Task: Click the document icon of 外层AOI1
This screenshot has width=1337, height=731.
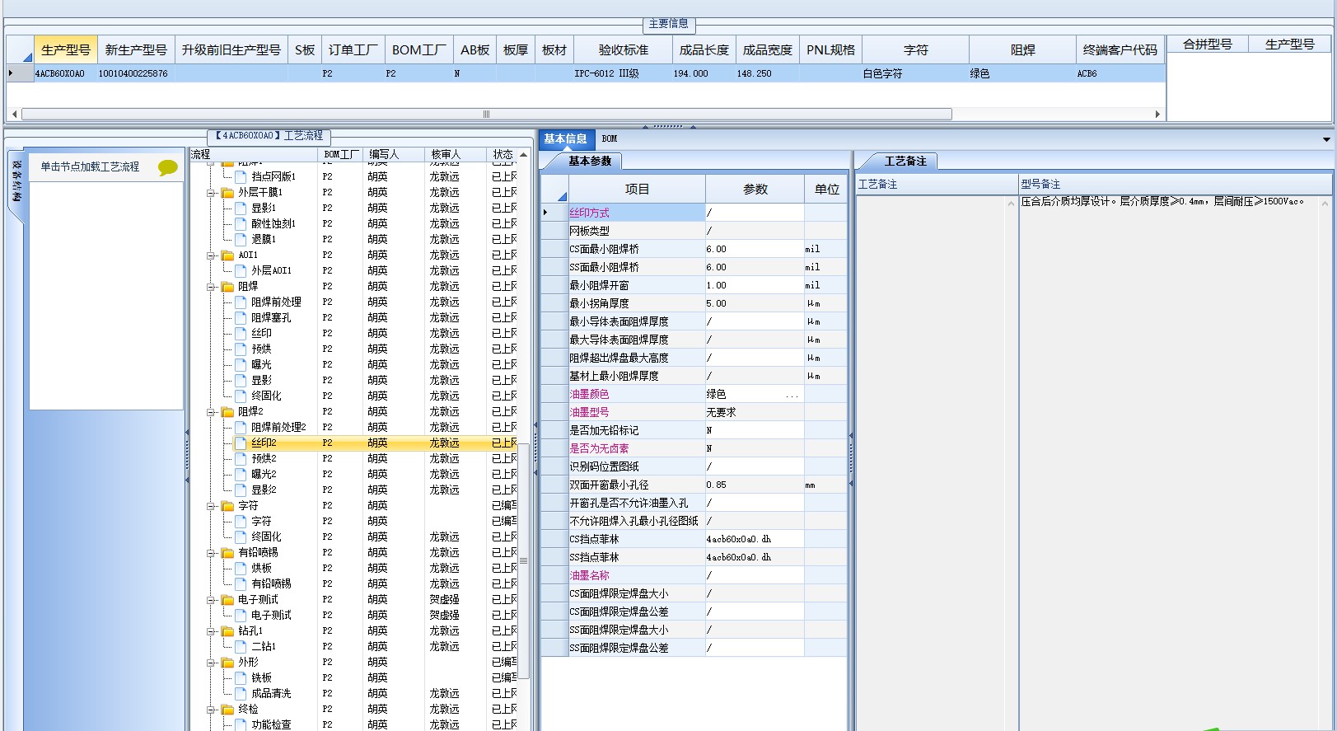Action: coord(241,270)
